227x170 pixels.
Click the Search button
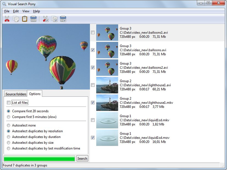pyautogui.click(x=82, y=158)
